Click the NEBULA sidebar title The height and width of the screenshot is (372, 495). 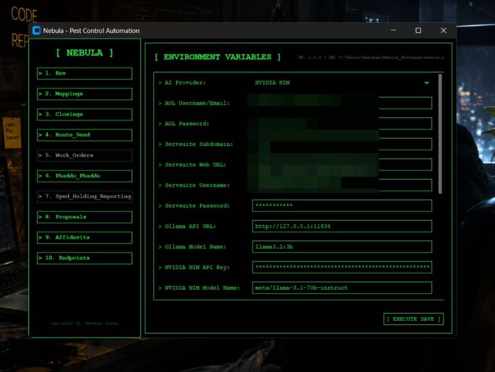coord(85,53)
